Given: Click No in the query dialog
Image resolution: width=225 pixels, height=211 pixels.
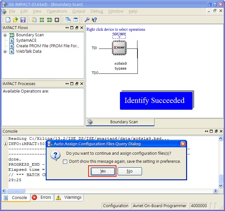Looking at the screenshot, I should (130, 171).
